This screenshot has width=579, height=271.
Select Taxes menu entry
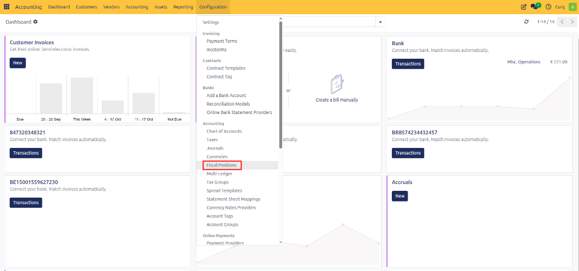click(x=213, y=140)
